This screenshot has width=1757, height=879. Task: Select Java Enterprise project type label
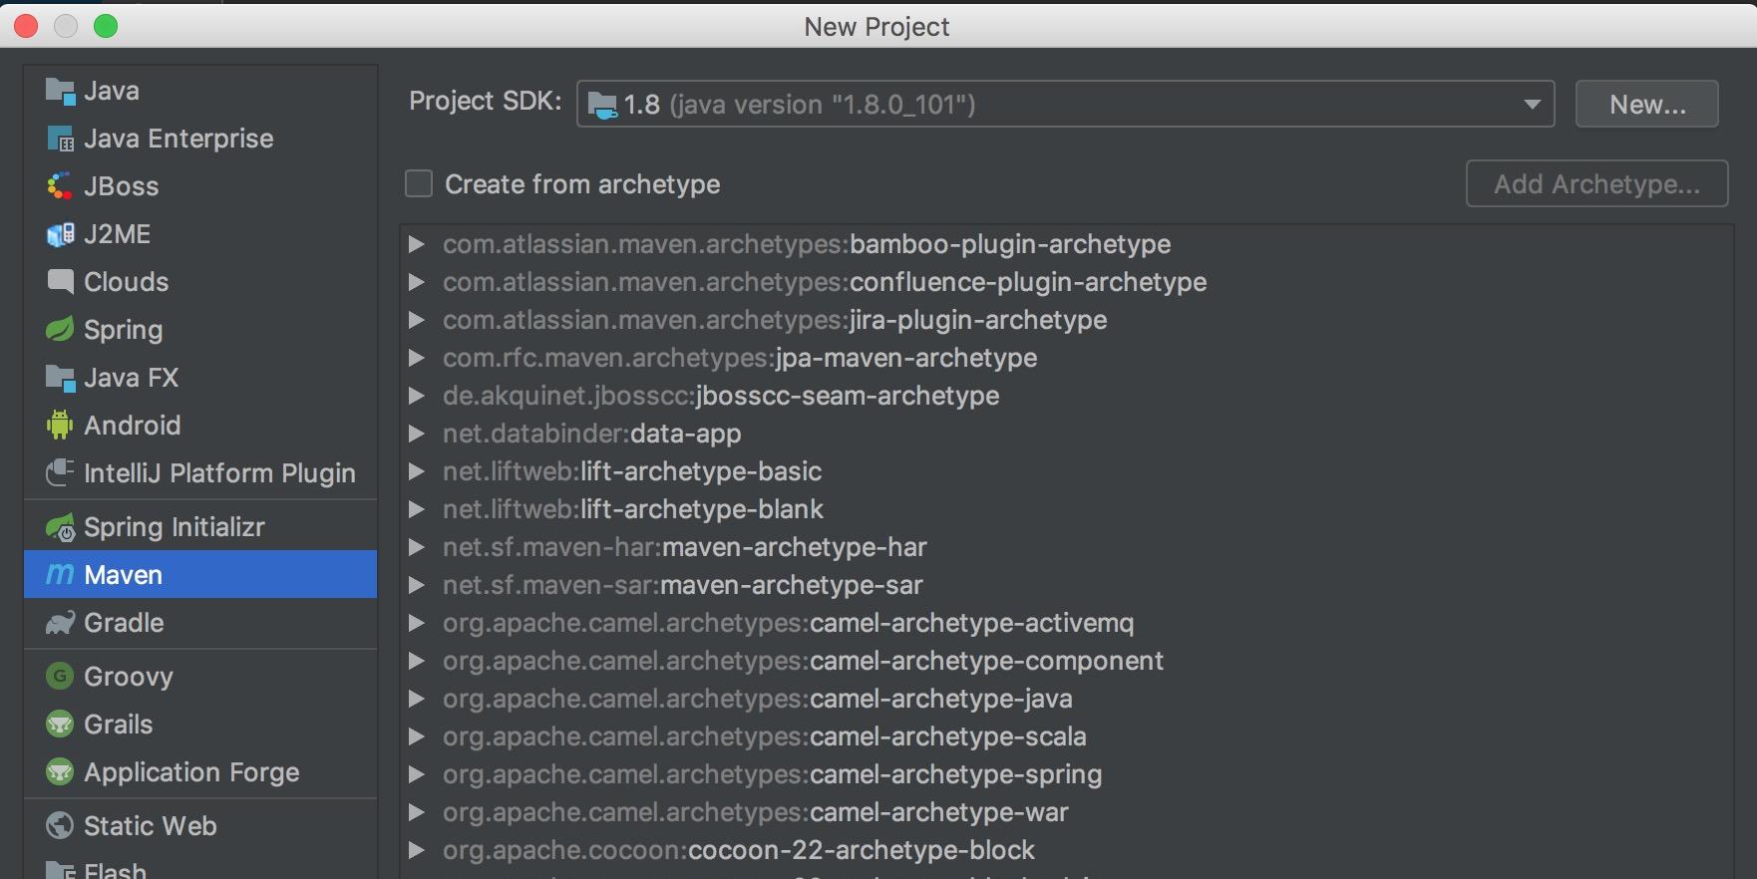coord(178,139)
